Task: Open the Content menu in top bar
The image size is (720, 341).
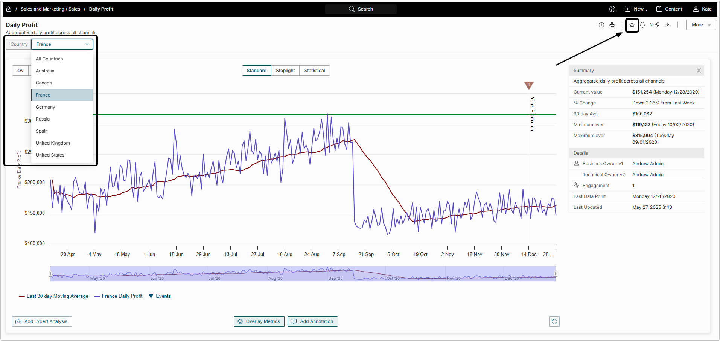Action: tap(669, 9)
